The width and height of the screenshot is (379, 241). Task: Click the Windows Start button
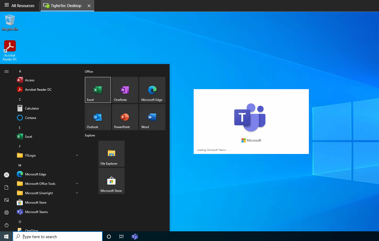point(6,237)
